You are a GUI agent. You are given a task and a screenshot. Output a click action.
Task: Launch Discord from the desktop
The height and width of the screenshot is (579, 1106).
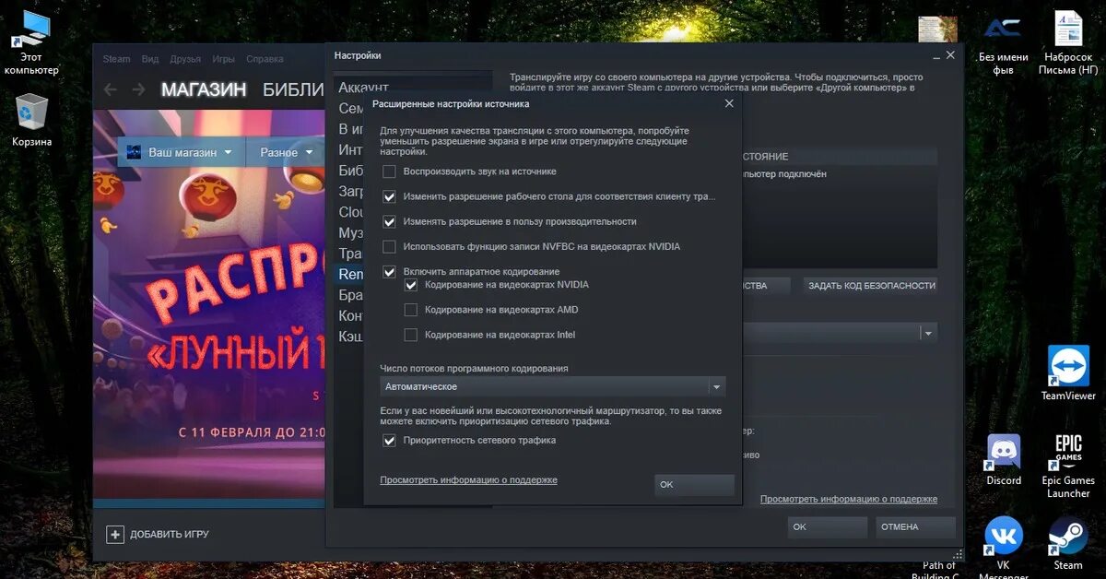pos(1004,461)
